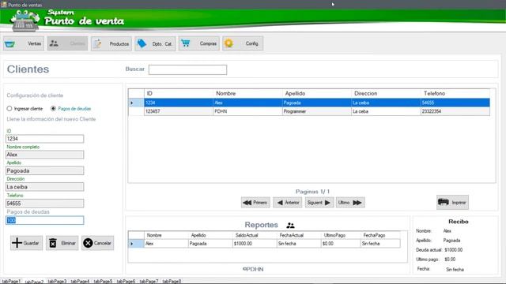Go to previous page with Anterior
This screenshot has height=284, width=506.
click(x=288, y=203)
